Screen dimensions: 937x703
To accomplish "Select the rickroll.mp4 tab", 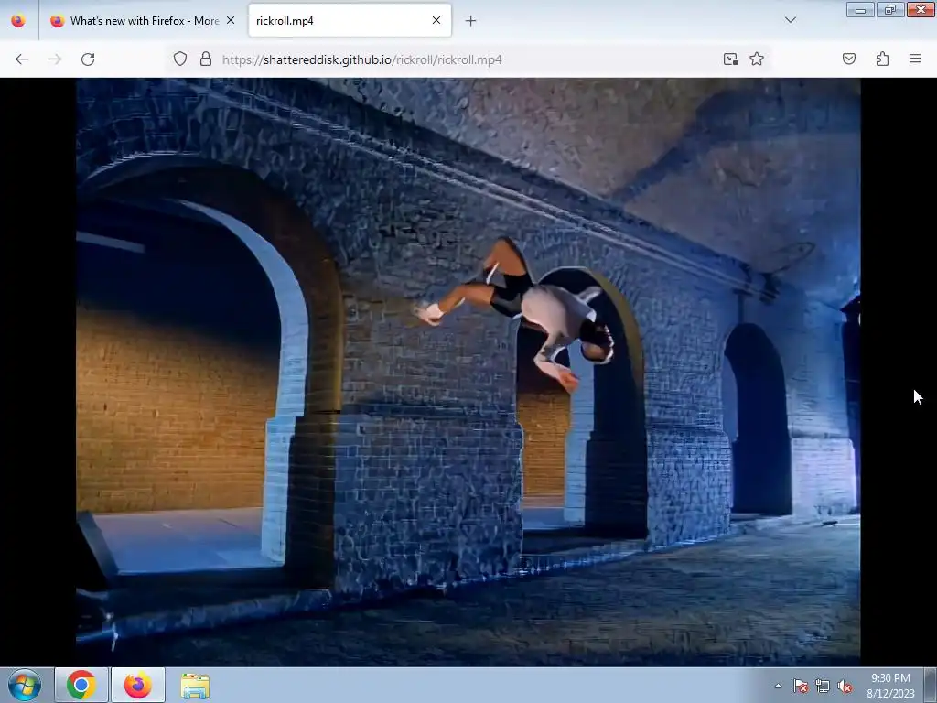I will (x=350, y=21).
